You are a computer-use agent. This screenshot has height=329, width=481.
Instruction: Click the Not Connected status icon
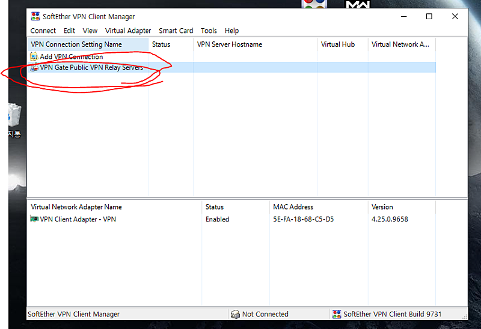point(235,314)
